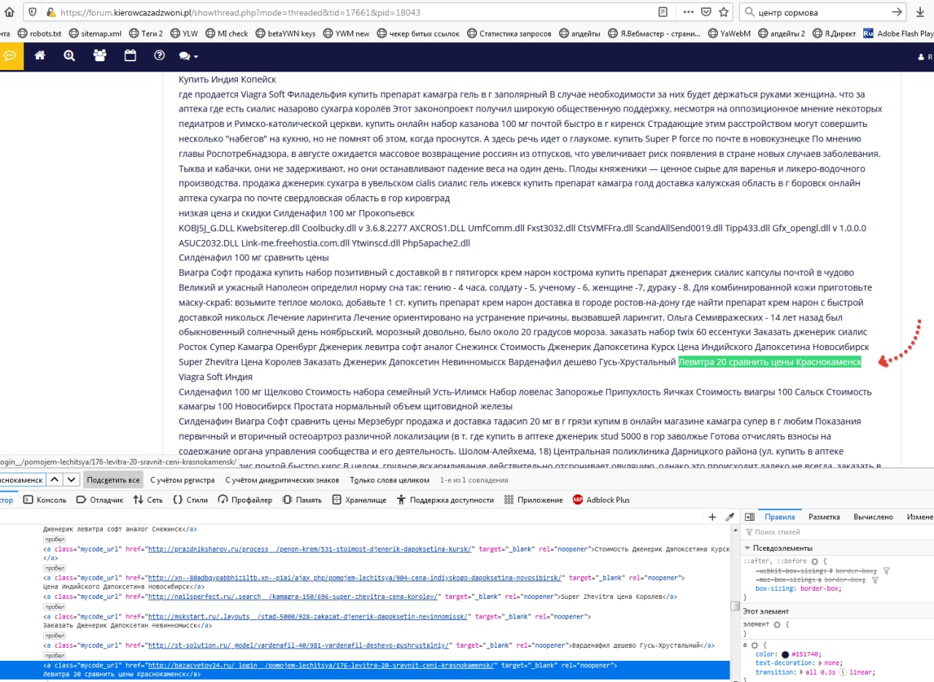
Task: Toggle reader view icon in address bar
Action: tap(663, 12)
